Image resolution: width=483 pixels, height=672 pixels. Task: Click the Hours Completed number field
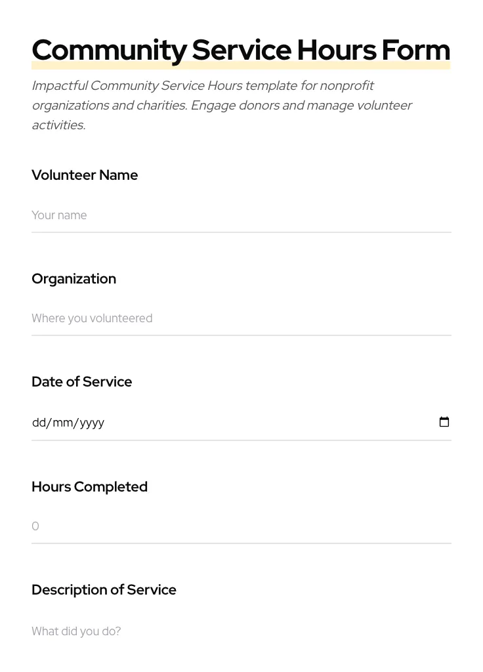[x=241, y=526]
